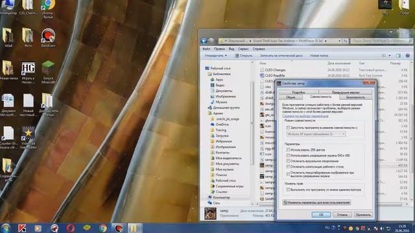
Task: Open Minecraft launcher desktop icon
Action: (48, 72)
